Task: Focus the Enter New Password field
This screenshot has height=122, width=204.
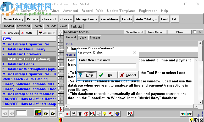Action: [107, 66]
